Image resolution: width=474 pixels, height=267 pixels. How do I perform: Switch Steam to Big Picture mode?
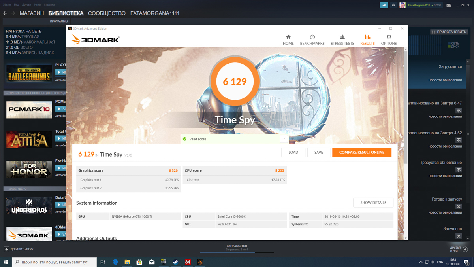[x=449, y=5]
